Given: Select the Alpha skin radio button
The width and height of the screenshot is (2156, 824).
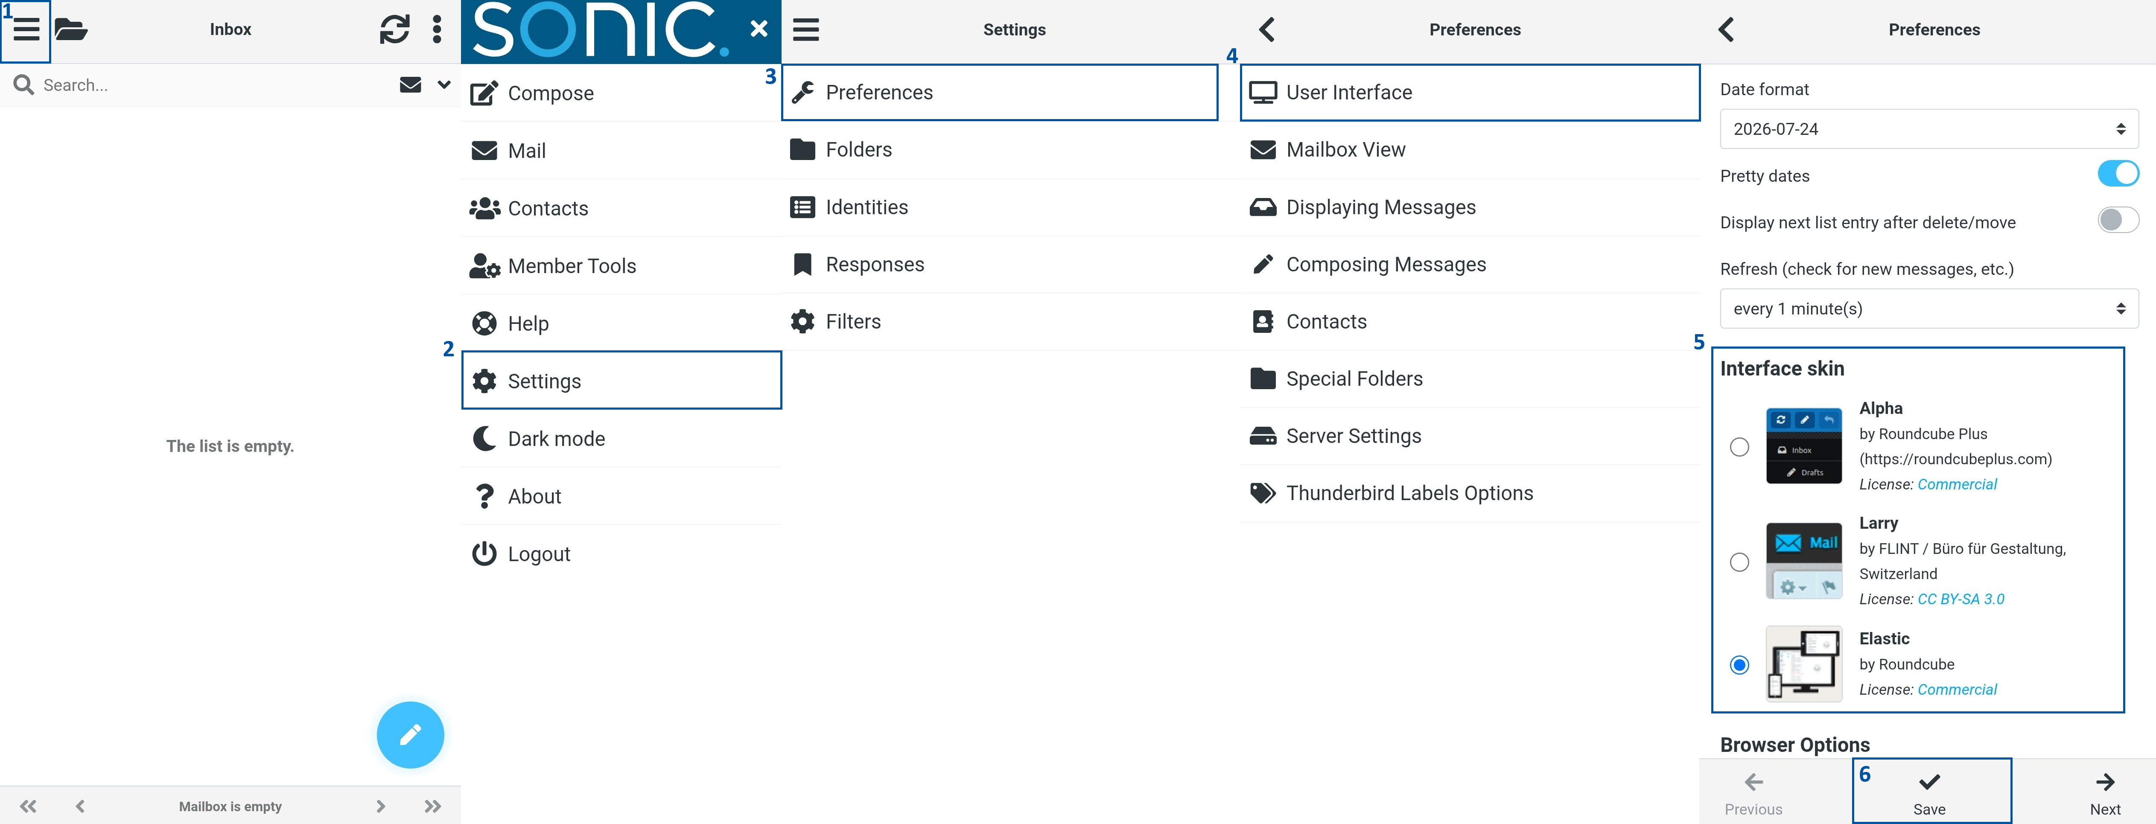Looking at the screenshot, I should pyautogui.click(x=1739, y=447).
